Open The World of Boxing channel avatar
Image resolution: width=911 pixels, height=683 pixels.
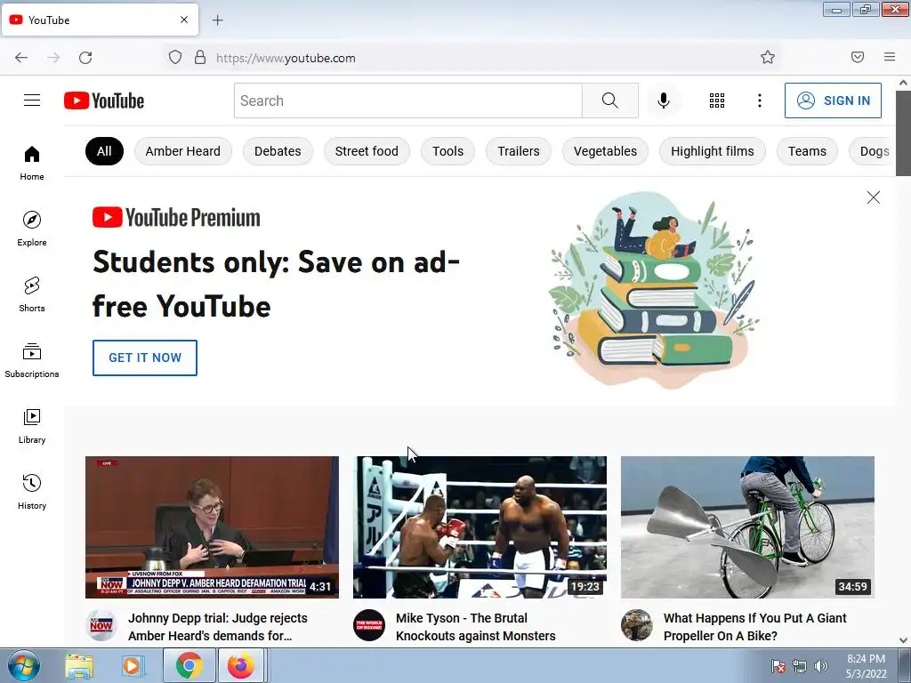(369, 625)
